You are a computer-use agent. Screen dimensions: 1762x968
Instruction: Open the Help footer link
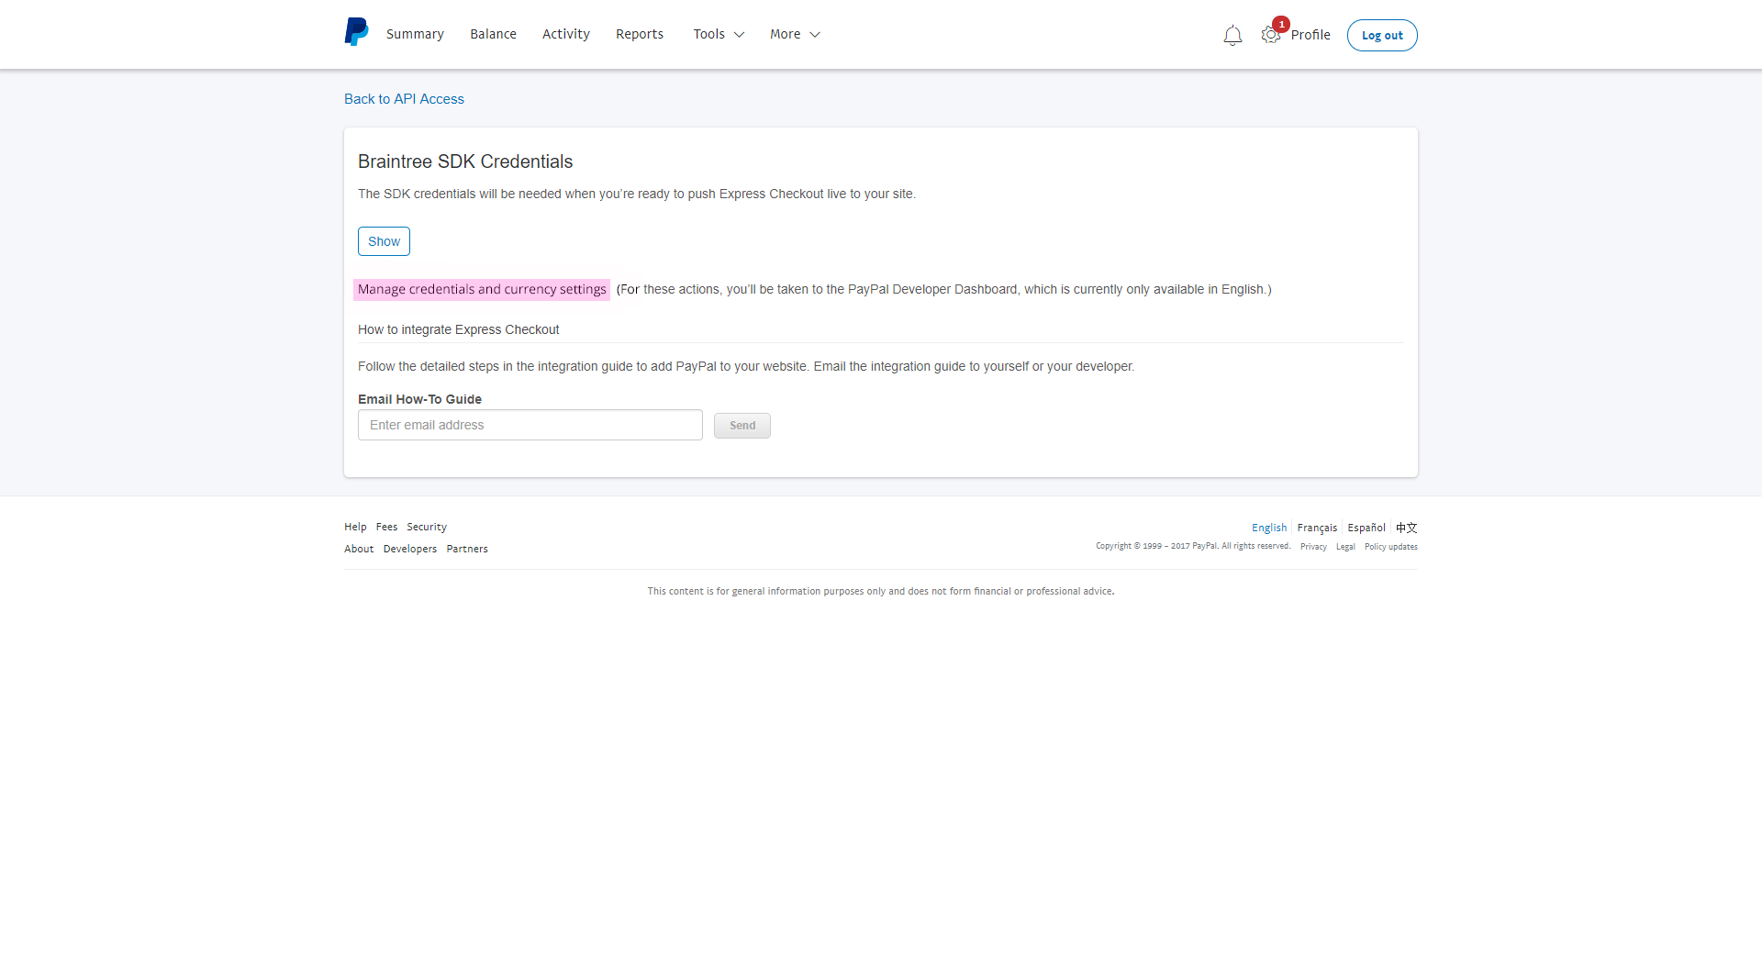click(x=355, y=527)
